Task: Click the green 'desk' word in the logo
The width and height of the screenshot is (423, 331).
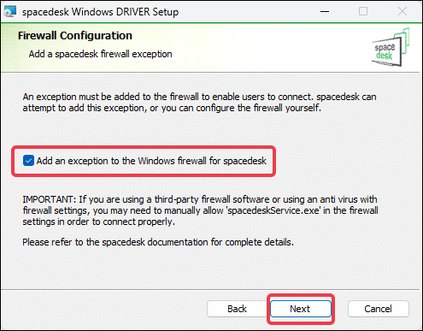Action: pos(385,56)
